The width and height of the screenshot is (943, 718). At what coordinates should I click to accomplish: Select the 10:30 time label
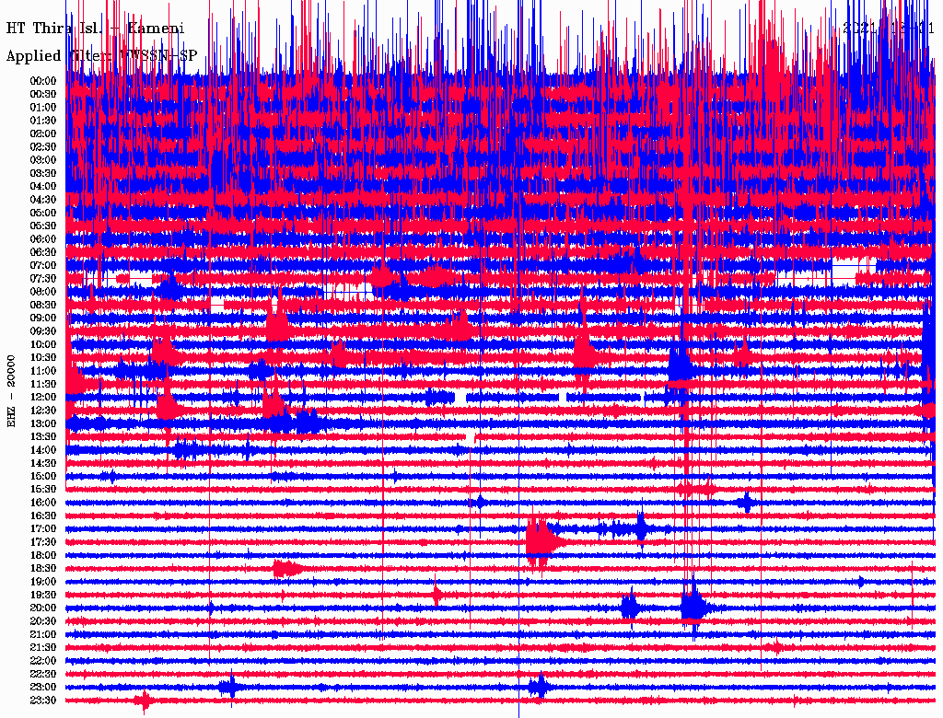point(43,358)
